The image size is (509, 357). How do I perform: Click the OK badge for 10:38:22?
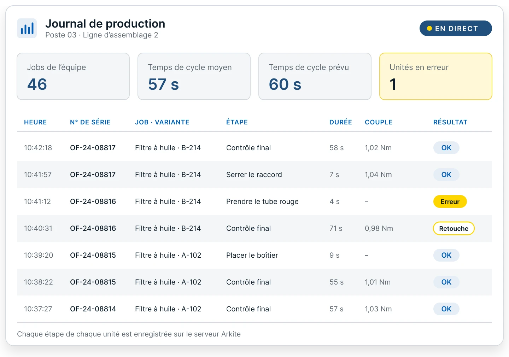(x=446, y=282)
